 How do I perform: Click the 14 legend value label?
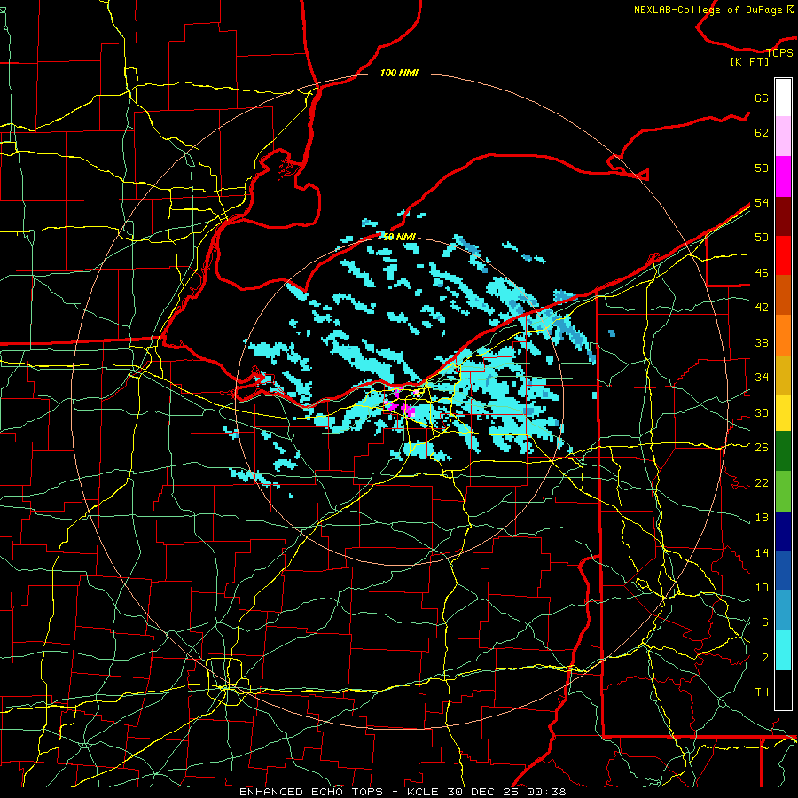(x=762, y=552)
